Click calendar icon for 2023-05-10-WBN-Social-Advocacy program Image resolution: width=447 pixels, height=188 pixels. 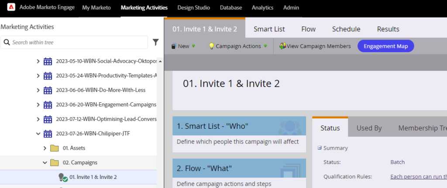click(48, 61)
